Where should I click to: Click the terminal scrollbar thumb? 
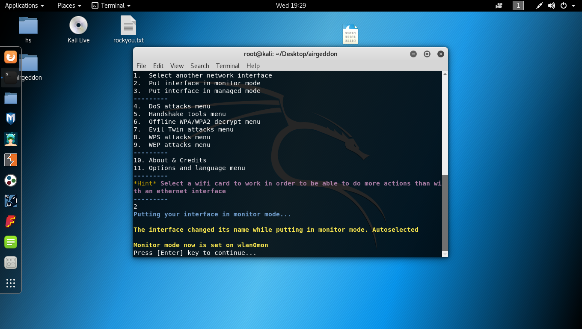tap(445, 212)
